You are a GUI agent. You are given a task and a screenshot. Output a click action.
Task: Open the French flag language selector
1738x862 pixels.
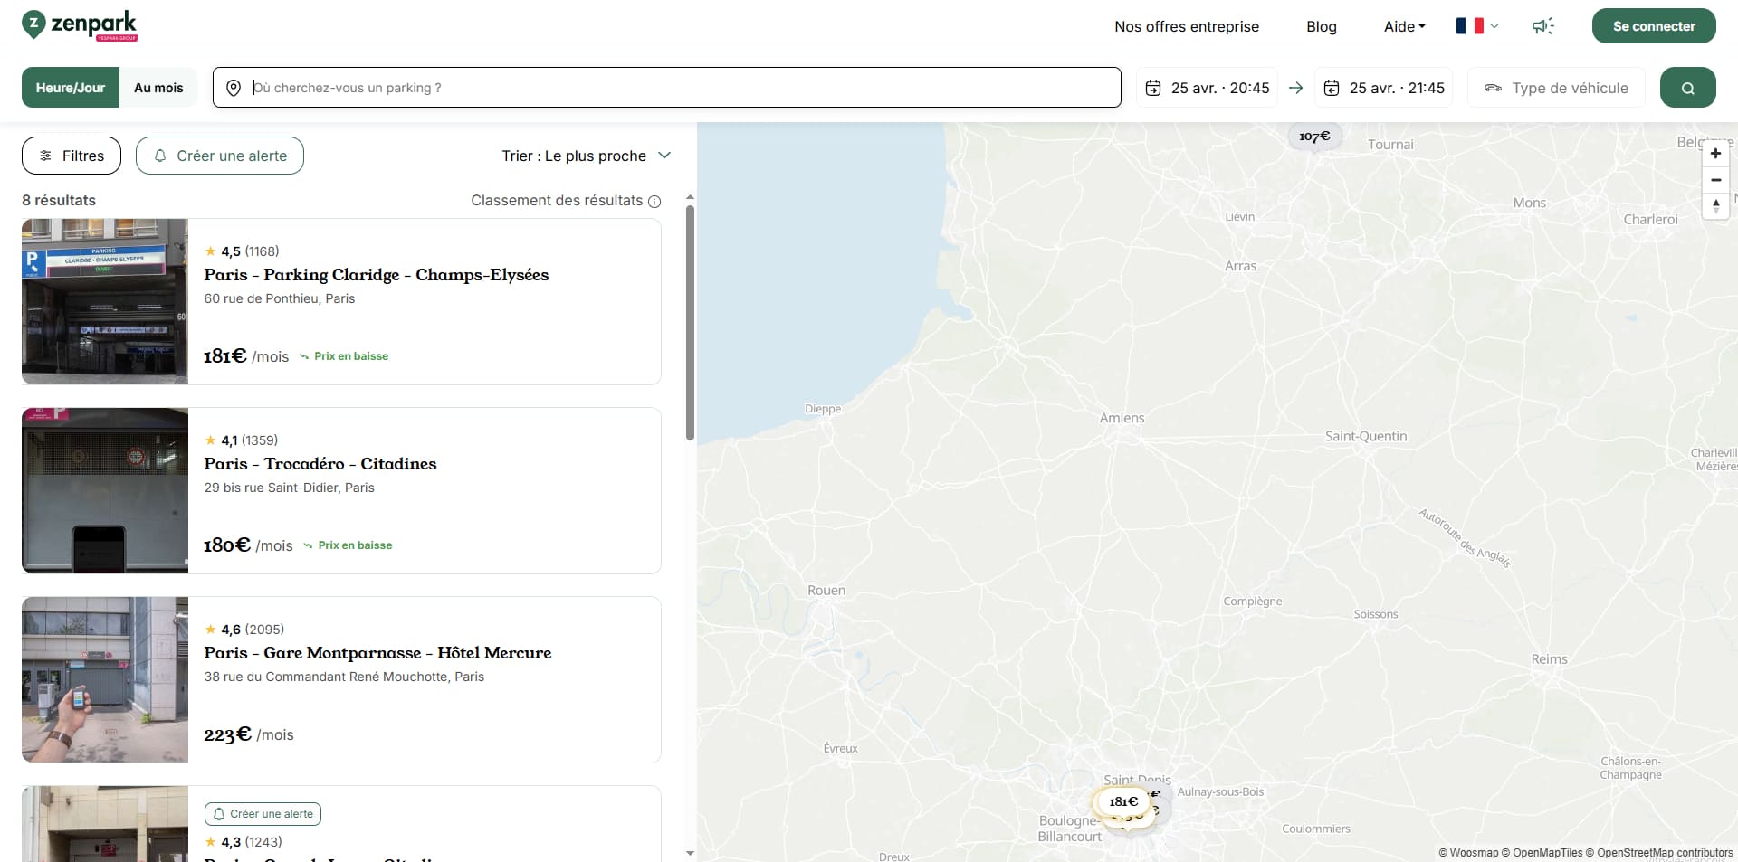[1477, 26]
